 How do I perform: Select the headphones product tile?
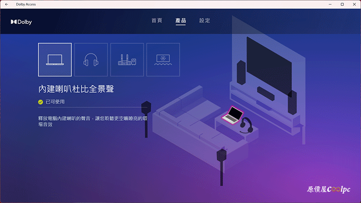click(91, 60)
